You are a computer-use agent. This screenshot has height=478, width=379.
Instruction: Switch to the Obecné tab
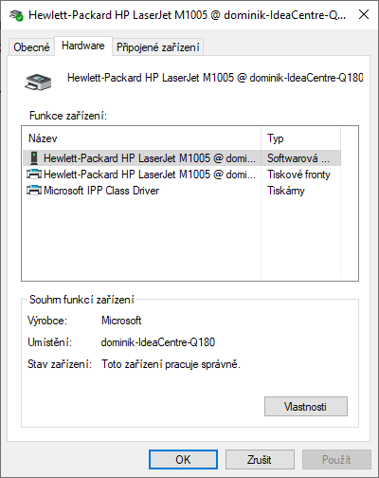(31, 47)
